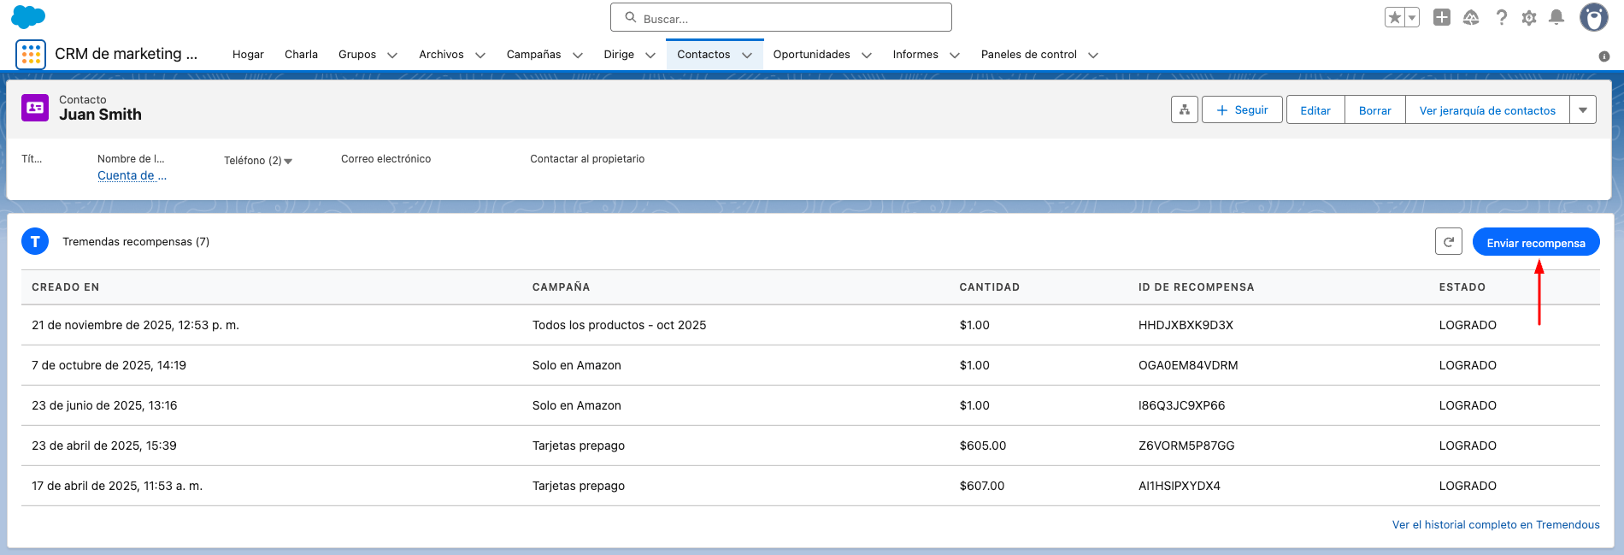
Task: Focus the Buscar search field
Action: coord(781,18)
